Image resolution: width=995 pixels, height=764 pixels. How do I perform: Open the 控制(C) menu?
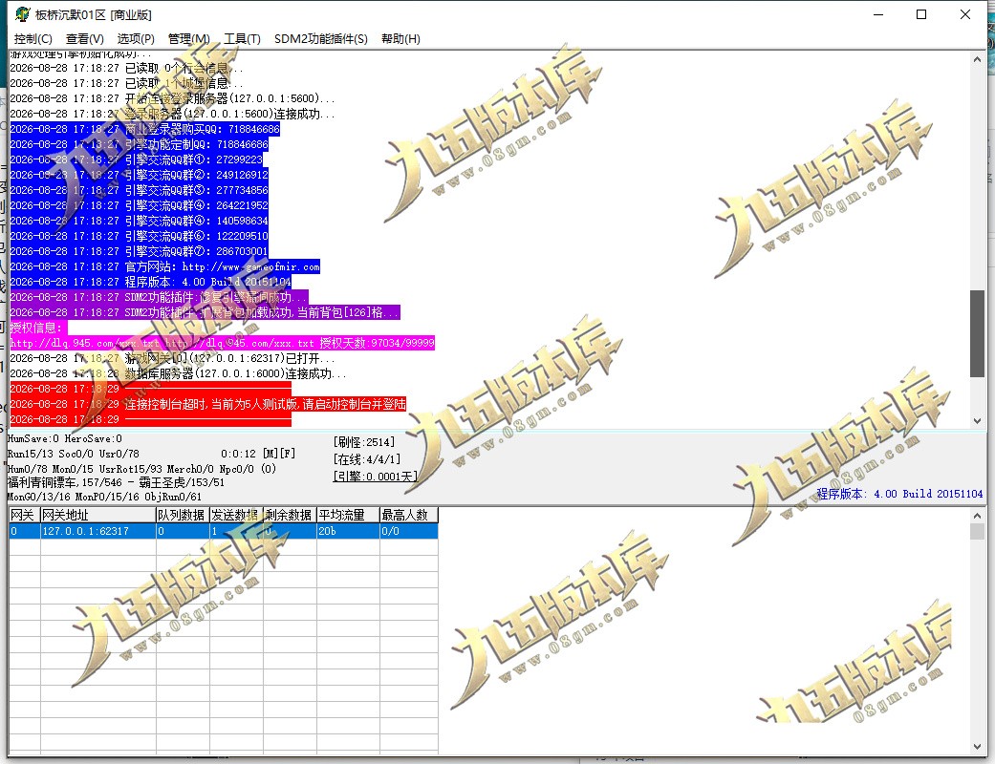tap(33, 38)
